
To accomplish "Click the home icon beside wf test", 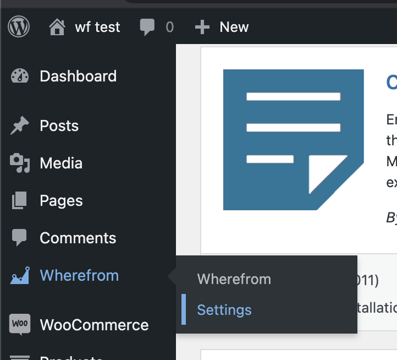I will click(58, 27).
